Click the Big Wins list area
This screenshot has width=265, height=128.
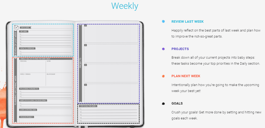[x=46, y=38]
